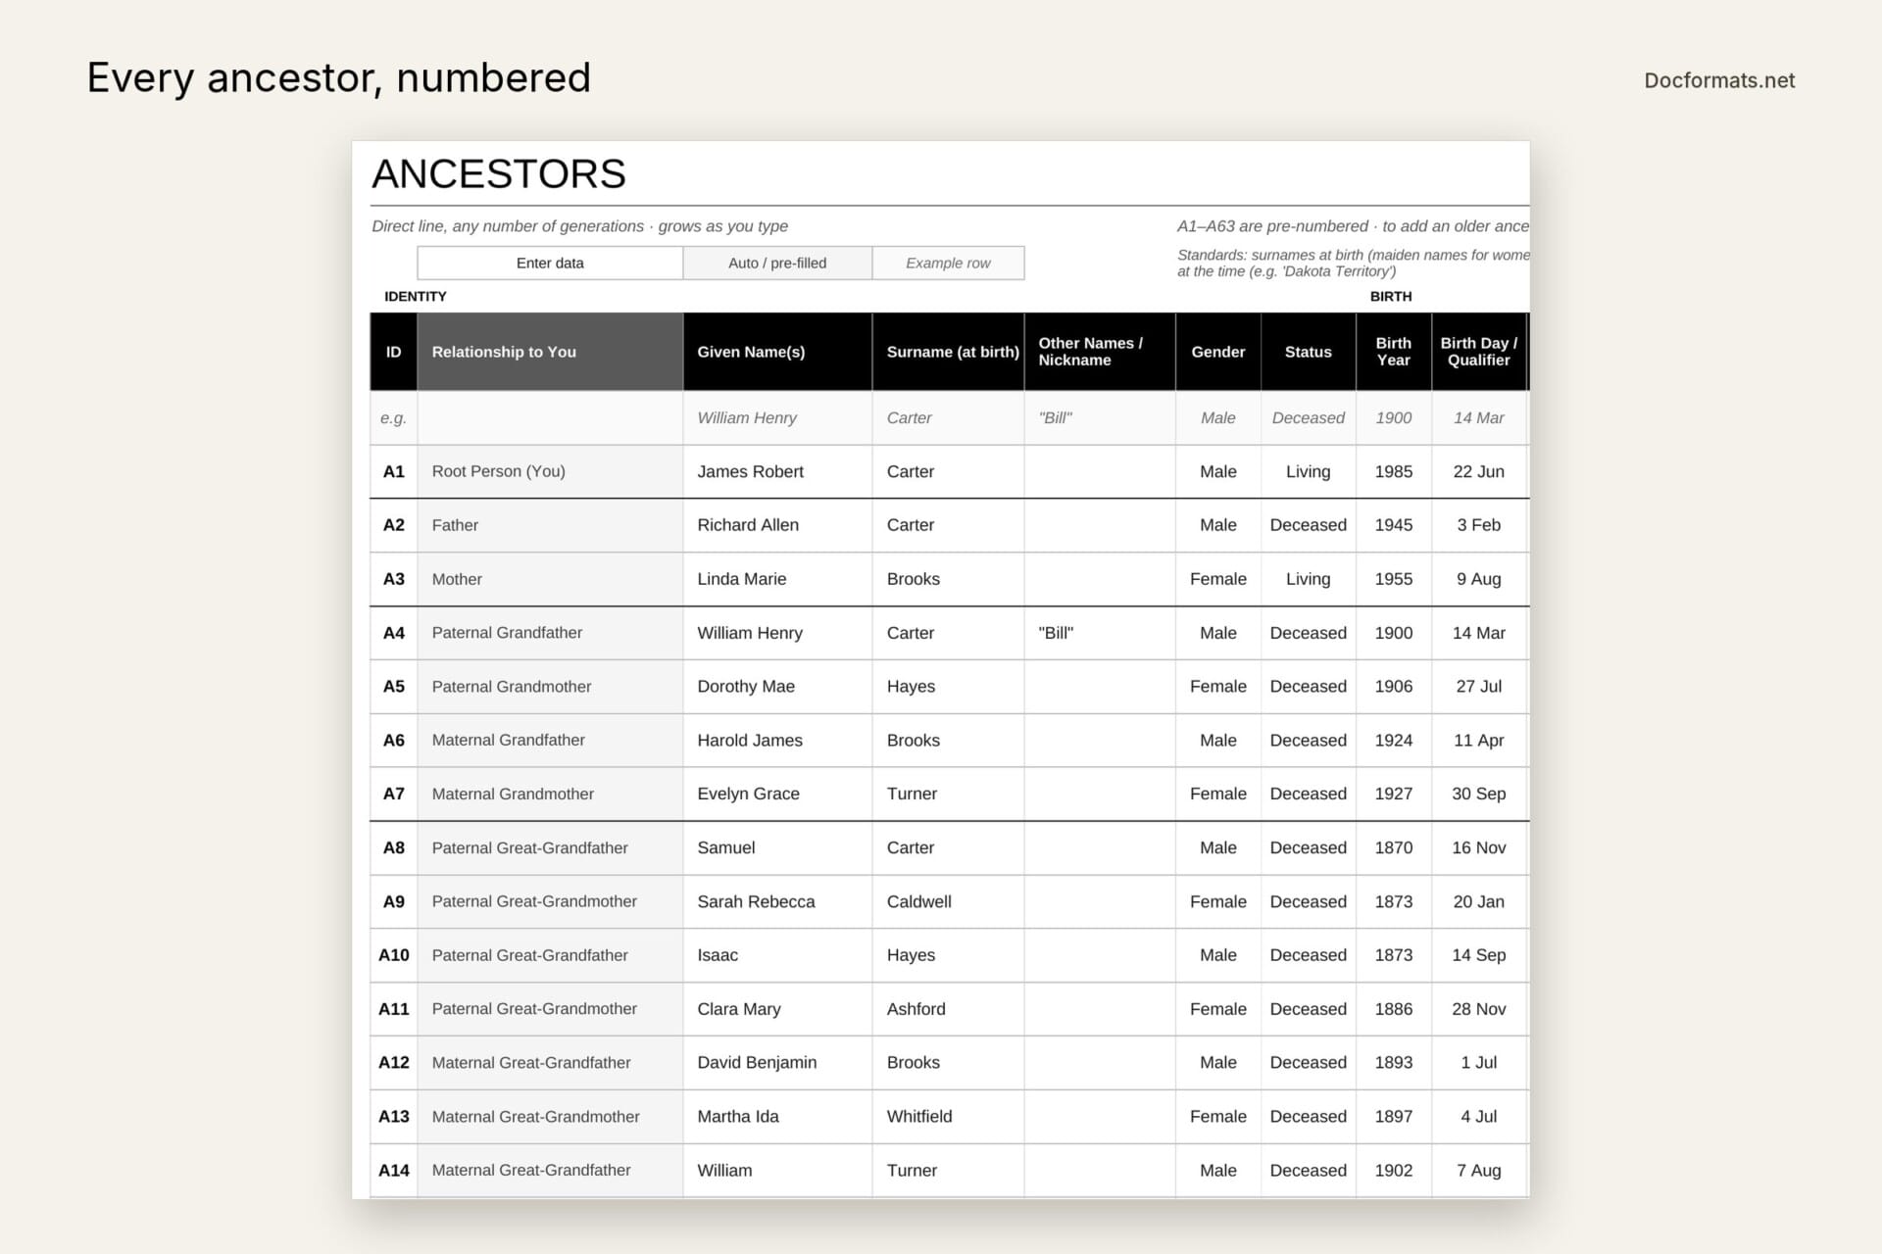Viewport: 1882px width, 1254px height.
Task: Click the 'ANCESTORS' sheet title
Action: [499, 174]
